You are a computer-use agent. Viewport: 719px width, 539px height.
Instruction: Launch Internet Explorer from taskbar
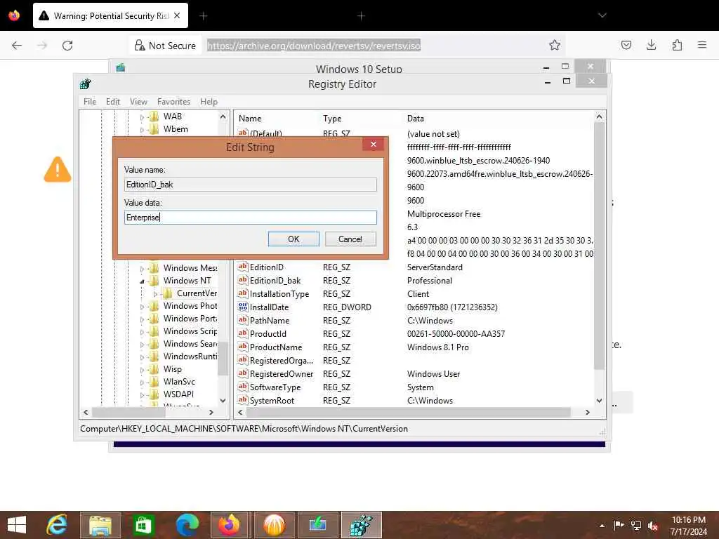(57, 525)
